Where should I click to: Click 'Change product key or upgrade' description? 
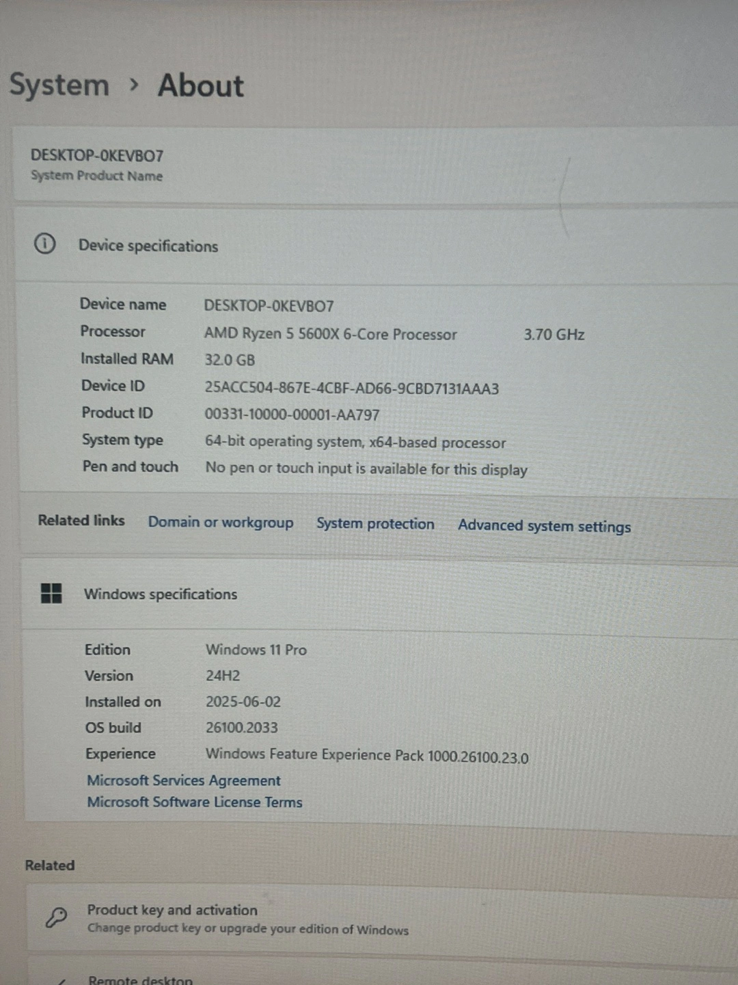point(247,929)
